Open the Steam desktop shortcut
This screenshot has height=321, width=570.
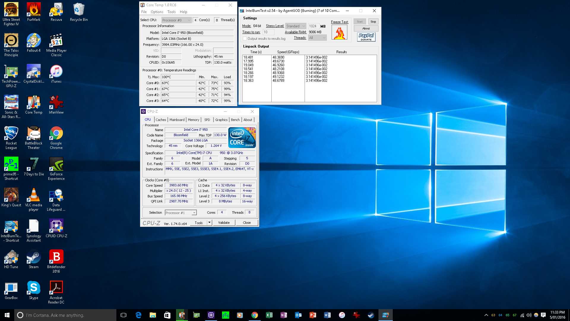point(34,259)
